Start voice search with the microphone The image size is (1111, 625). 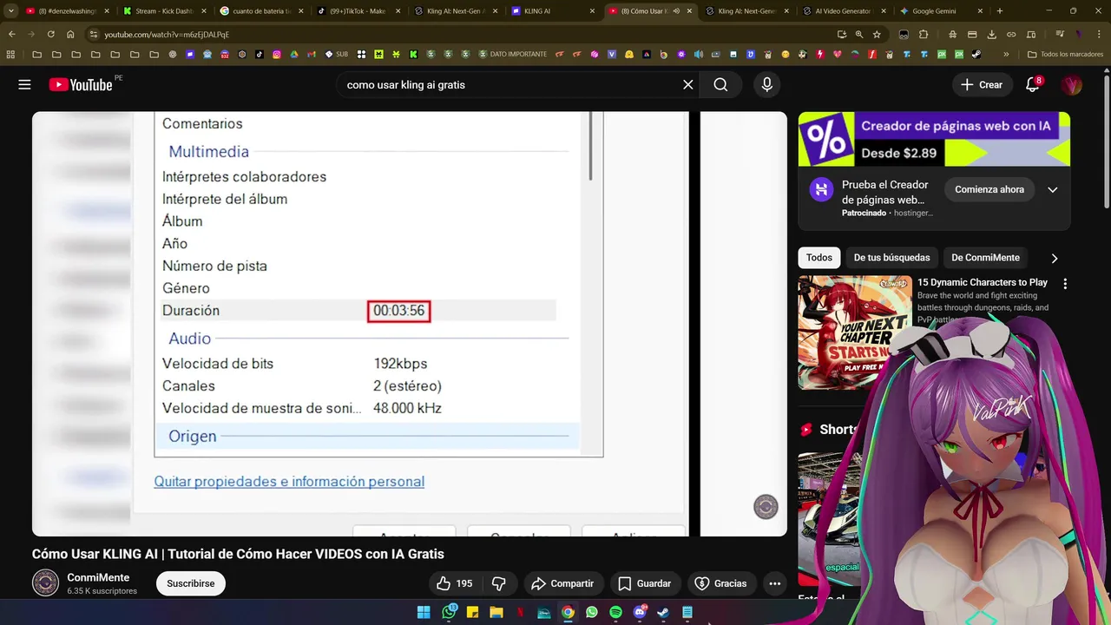point(766,84)
